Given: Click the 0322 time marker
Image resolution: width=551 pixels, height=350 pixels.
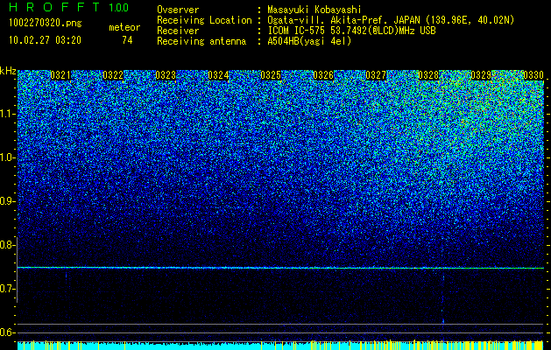Looking at the screenshot, I should 113,75.
